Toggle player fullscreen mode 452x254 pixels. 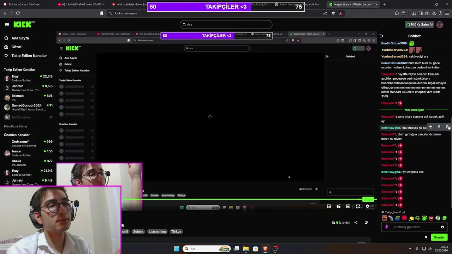358,206
